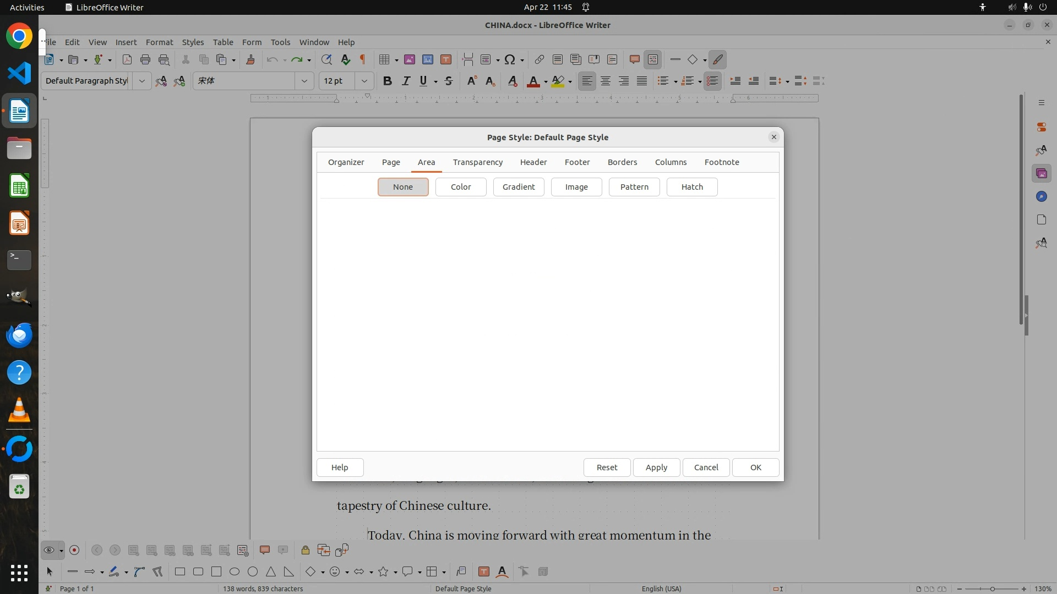Select the Ellipse shape tool
1057x594 pixels.
point(235,571)
